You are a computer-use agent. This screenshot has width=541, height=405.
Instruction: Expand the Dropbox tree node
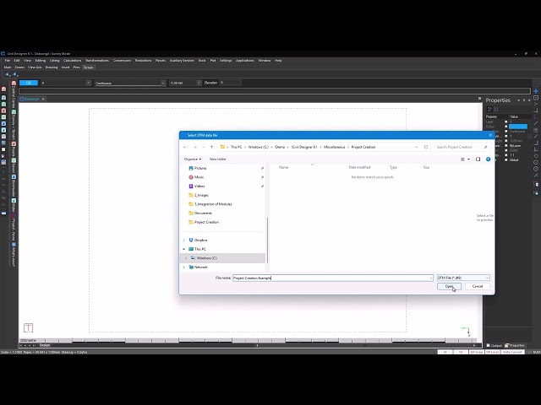184,240
